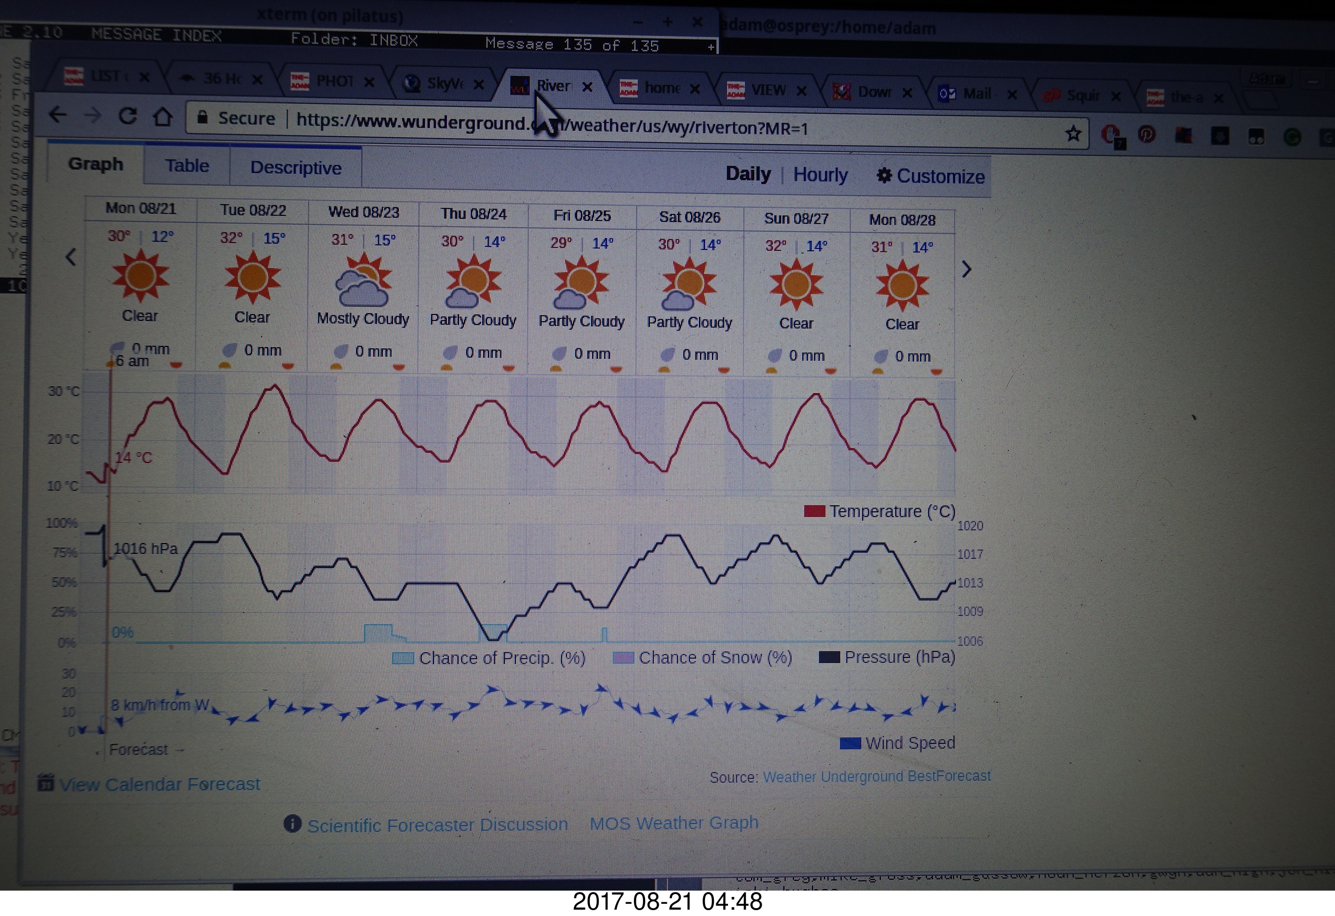The image size is (1335, 916).
Task: Show next forecast days with right chevron
Action: pos(966,269)
